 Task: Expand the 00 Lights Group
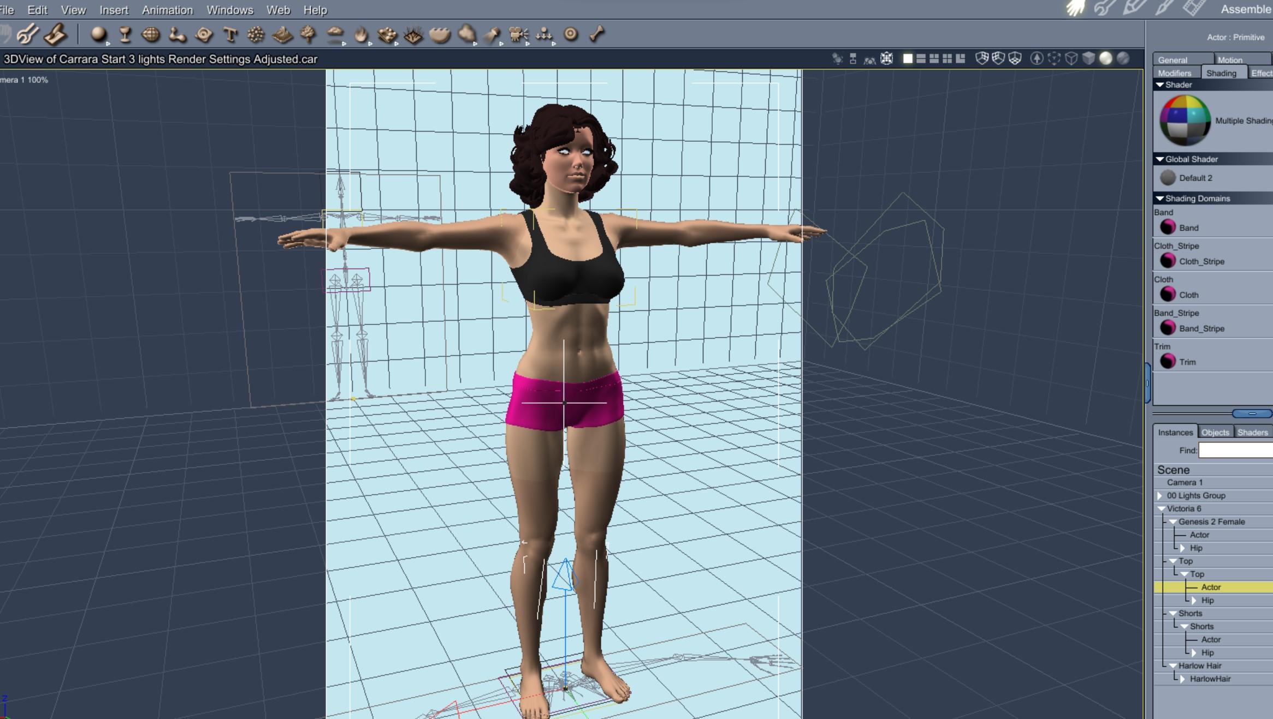coord(1159,495)
